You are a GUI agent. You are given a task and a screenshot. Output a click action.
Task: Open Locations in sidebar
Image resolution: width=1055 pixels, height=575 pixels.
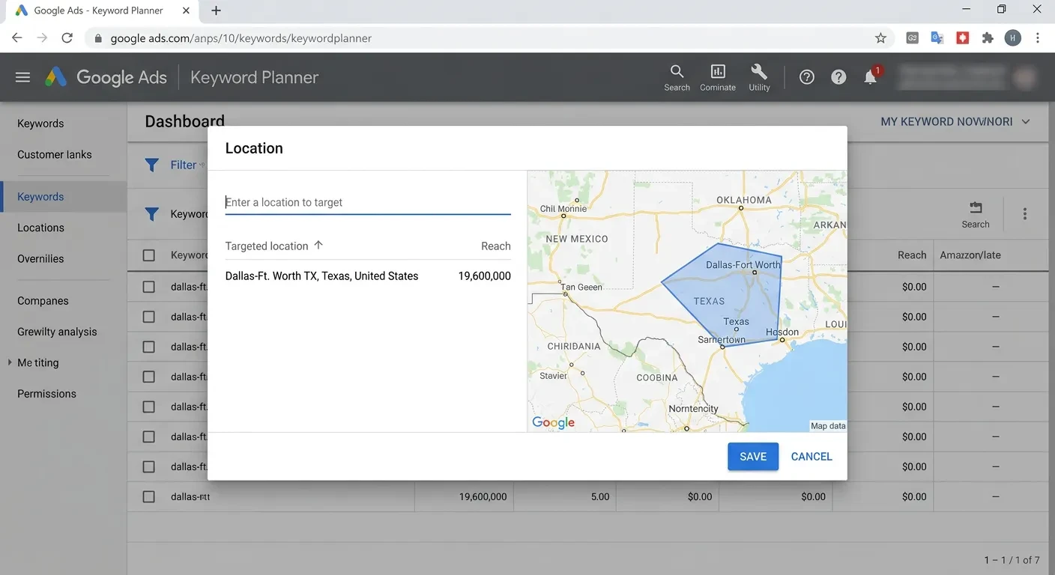click(x=40, y=228)
